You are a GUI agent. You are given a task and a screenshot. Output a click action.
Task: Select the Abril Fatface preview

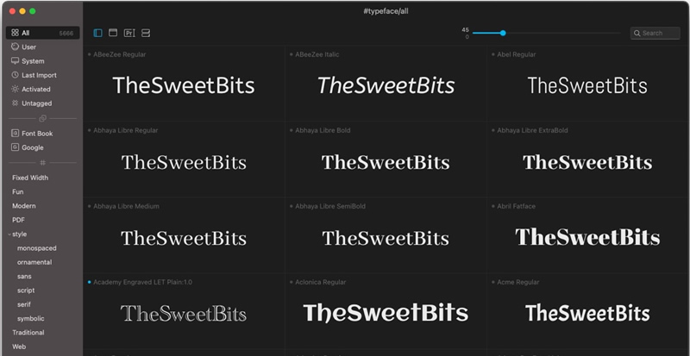tap(587, 237)
